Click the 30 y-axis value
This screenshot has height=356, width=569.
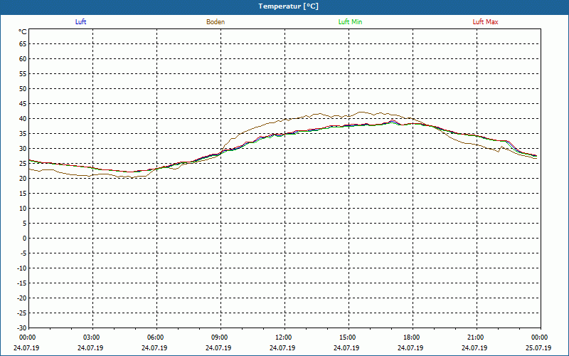click(23, 149)
